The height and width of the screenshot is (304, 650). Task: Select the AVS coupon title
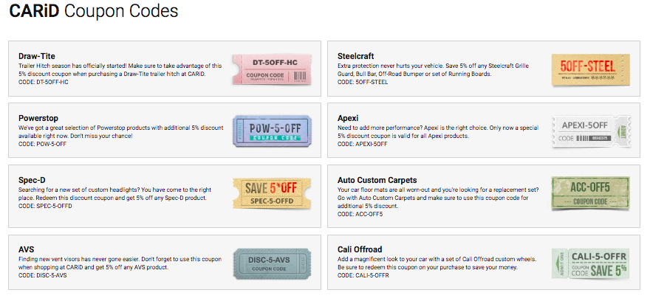coord(27,249)
